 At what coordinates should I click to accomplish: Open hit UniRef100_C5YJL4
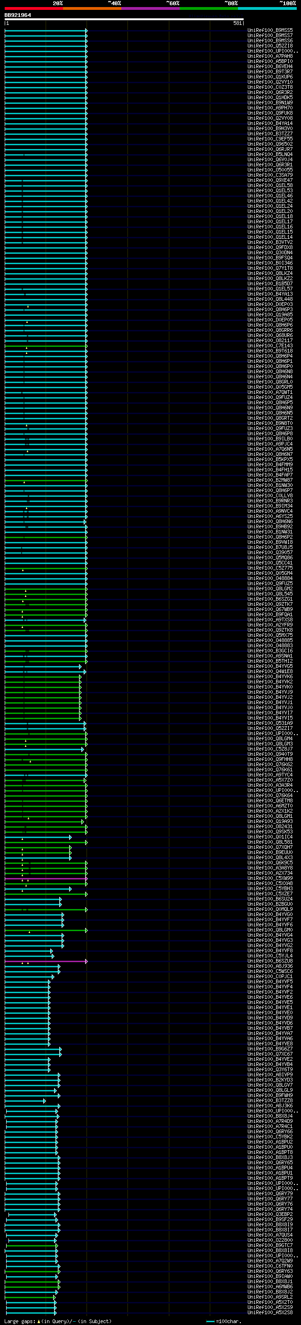pyautogui.click(x=270, y=956)
